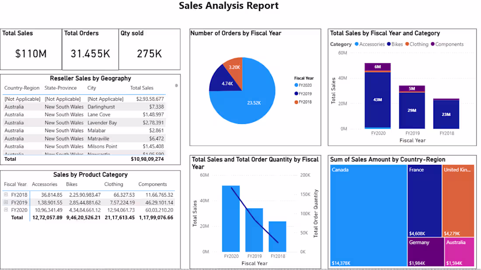This screenshot has width=481, height=270.
Task: Sort by the Total Sales column header
Action: [x=141, y=88]
